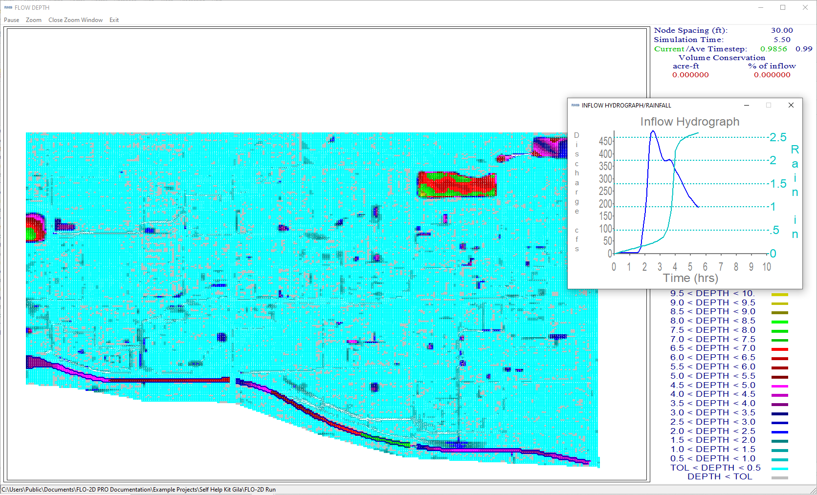Select the cyan TOL < DEPTH < 0.5 swatch
The height and width of the screenshot is (495, 817).
point(779,469)
